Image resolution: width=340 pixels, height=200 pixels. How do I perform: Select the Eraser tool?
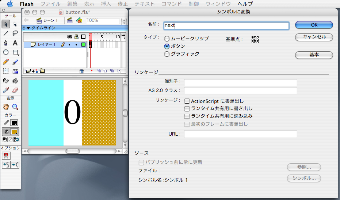pyautogui.click(x=15, y=90)
